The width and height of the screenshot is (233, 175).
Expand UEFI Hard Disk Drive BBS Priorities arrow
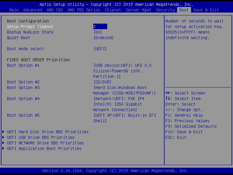point(3,132)
